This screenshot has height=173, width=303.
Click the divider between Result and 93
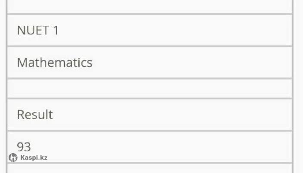(x=149, y=130)
